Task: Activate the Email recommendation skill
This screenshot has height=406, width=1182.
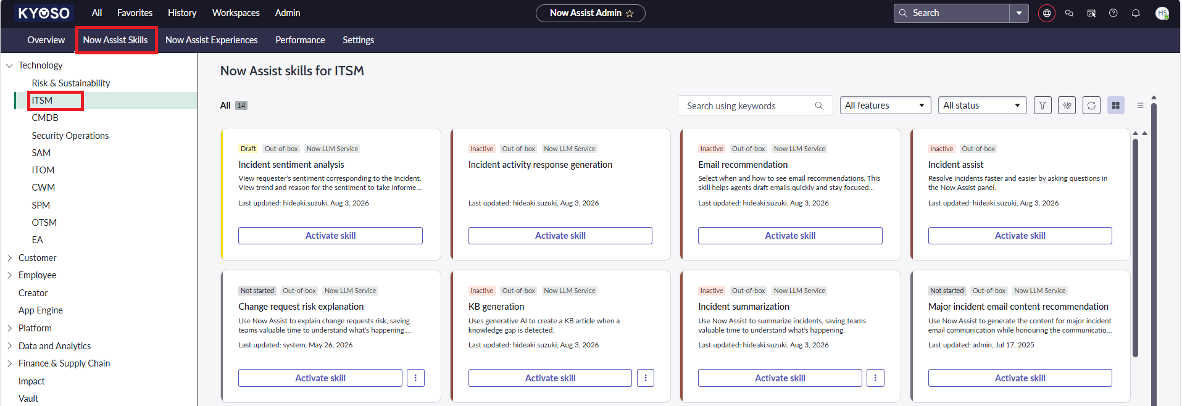Action: click(x=790, y=236)
